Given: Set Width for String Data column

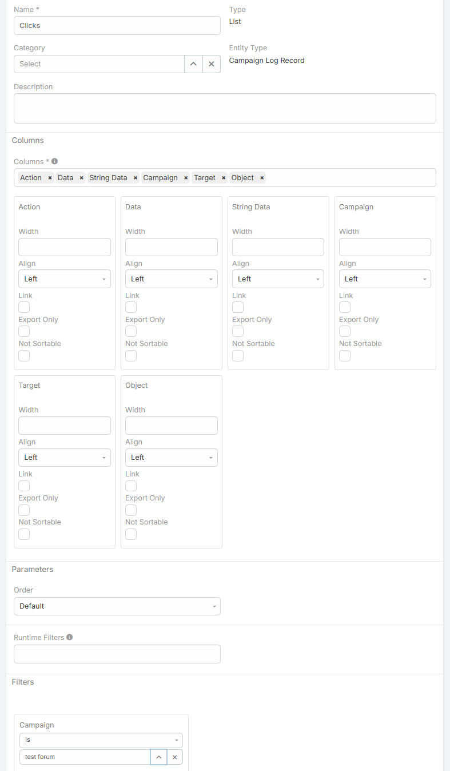Looking at the screenshot, I should tap(278, 247).
